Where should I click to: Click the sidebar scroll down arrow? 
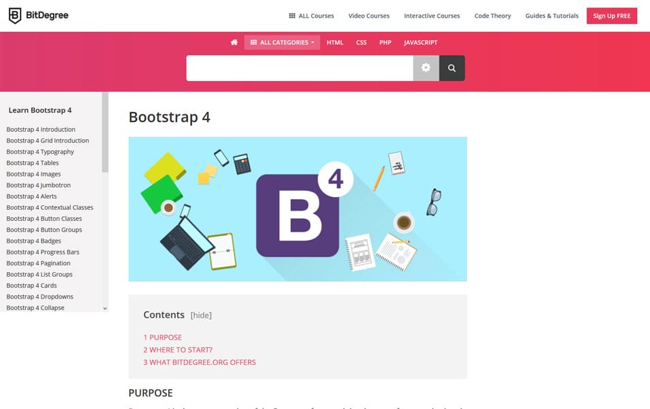[105, 308]
